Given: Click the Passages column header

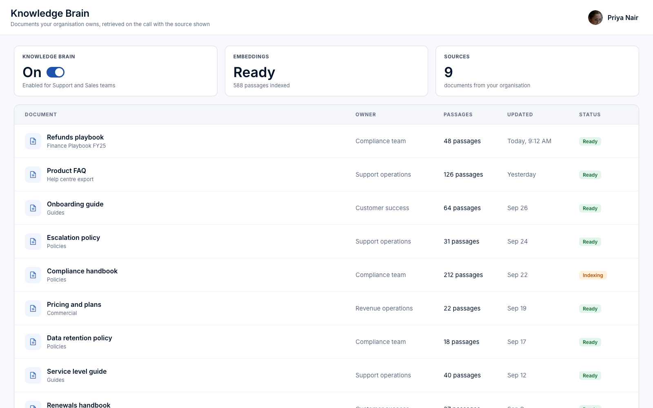Looking at the screenshot, I should tap(458, 115).
